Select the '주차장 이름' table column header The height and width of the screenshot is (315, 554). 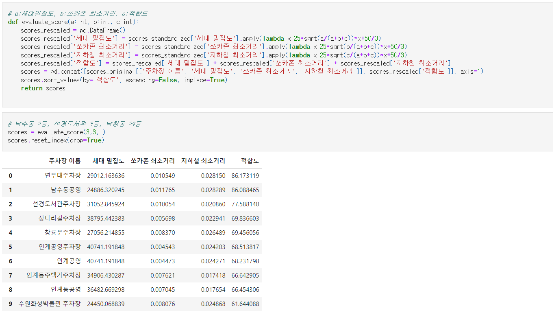[65, 161]
